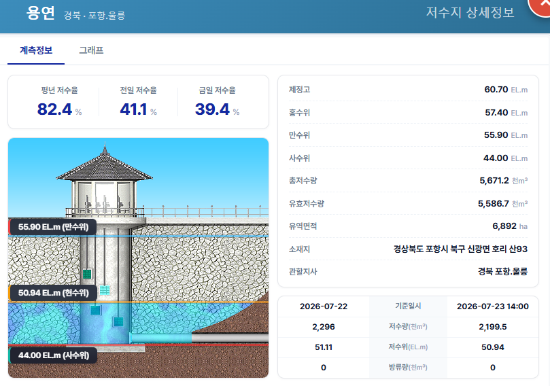Switch to the 그래프 tab
The height and width of the screenshot is (386, 550).
pyautogui.click(x=91, y=50)
